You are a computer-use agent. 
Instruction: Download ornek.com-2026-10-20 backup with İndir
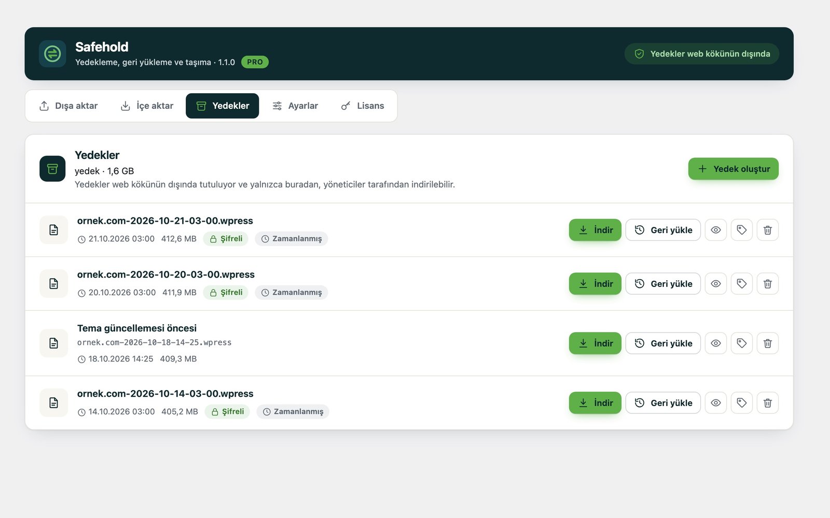[x=595, y=284]
